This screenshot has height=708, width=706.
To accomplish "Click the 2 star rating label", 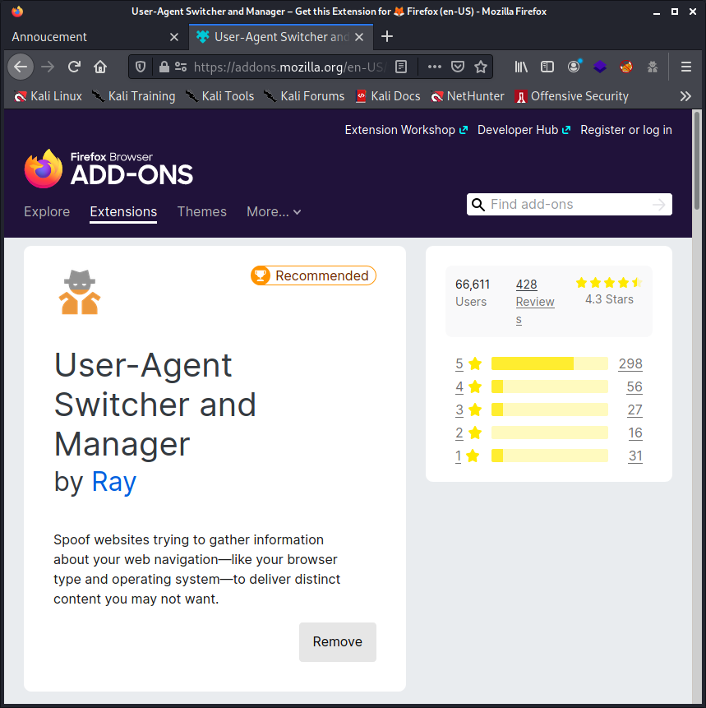I will pos(468,433).
